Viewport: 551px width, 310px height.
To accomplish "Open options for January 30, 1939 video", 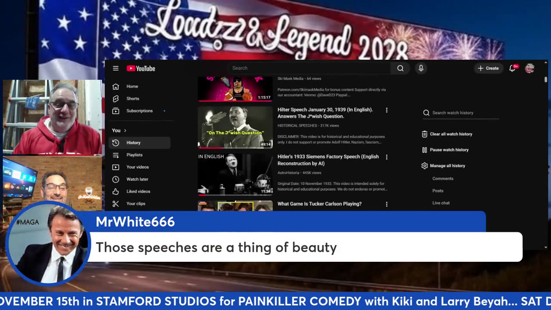I will click(387, 110).
